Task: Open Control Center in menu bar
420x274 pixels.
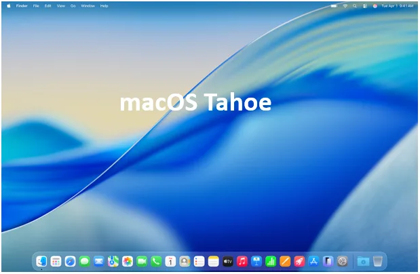Action: tap(365, 5)
